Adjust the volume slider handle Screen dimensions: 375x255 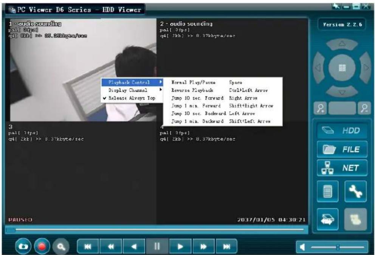click(x=338, y=247)
